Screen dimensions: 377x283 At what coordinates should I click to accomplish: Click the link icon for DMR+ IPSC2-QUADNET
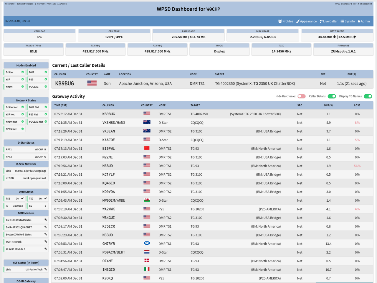46,227
